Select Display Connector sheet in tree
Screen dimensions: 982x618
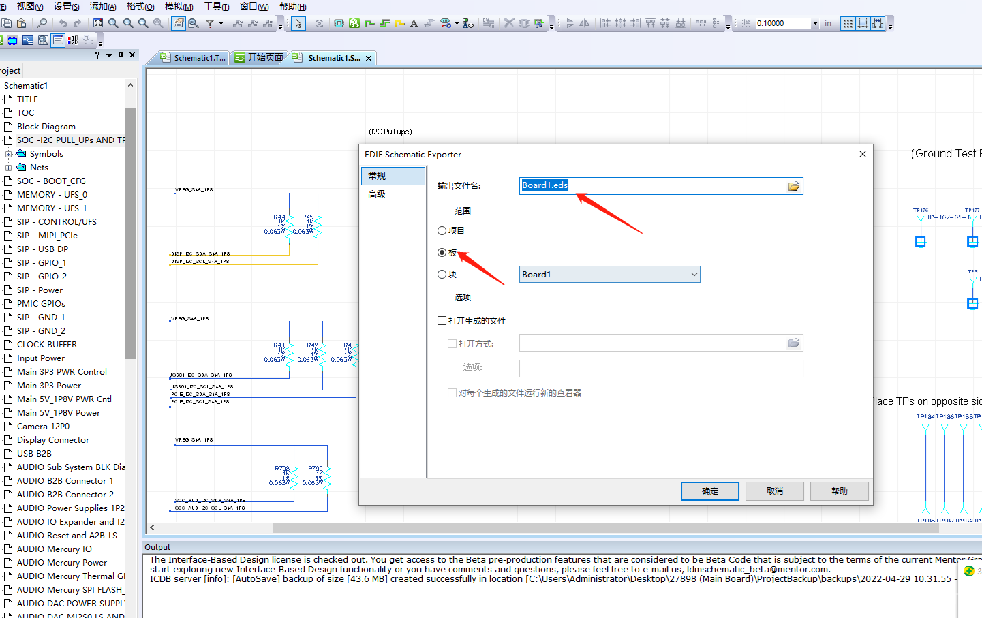pos(53,440)
